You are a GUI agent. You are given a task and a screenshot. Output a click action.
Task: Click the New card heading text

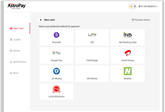click(x=49, y=20)
